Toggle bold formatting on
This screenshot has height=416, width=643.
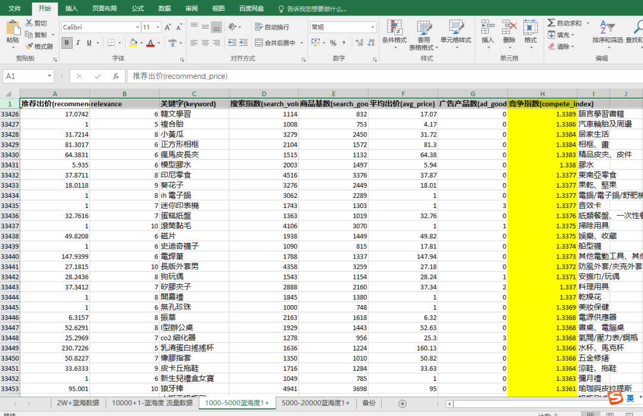(x=67, y=43)
